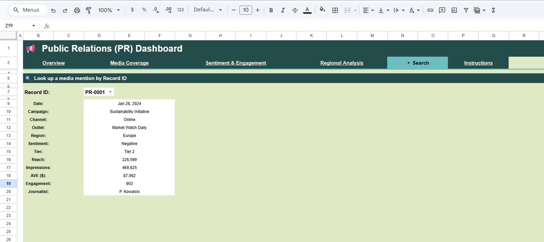Click the Print icon
The image size is (544, 242).
(77, 10)
